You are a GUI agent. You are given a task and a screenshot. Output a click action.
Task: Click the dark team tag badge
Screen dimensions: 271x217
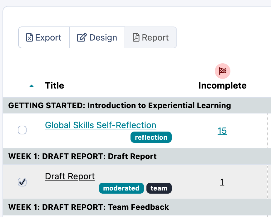click(159, 188)
